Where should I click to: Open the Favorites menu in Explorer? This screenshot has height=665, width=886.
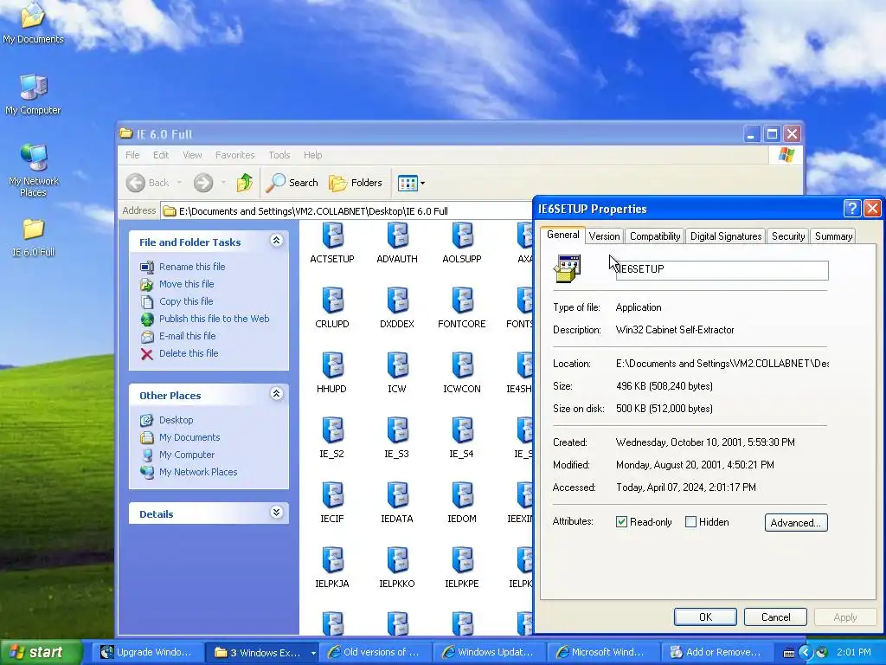pyautogui.click(x=234, y=155)
